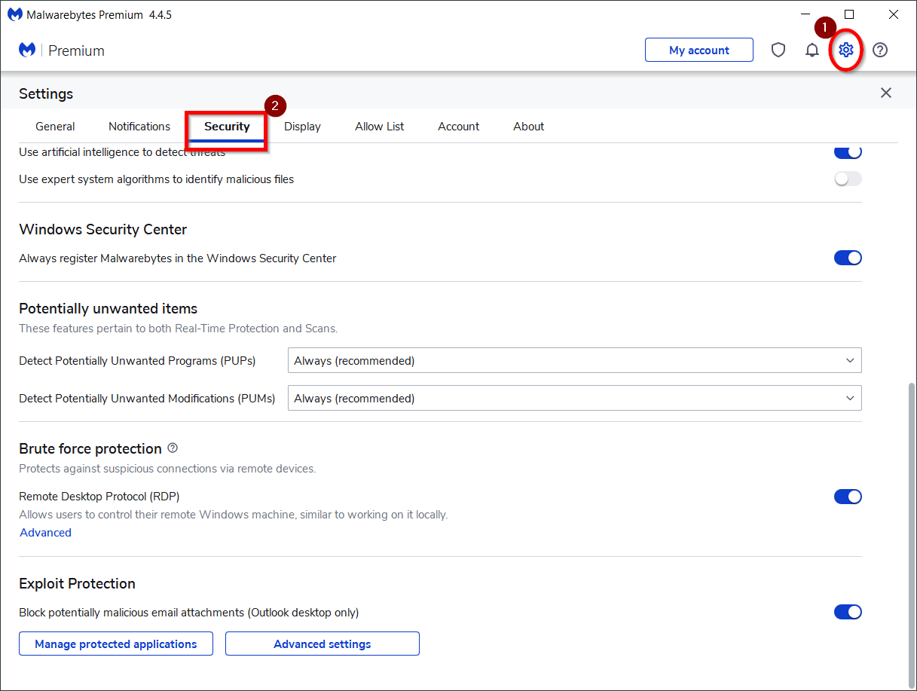Viewport: 917px width, 691px height.
Task: Click the Exploit Protection heading
Action: pos(78,583)
